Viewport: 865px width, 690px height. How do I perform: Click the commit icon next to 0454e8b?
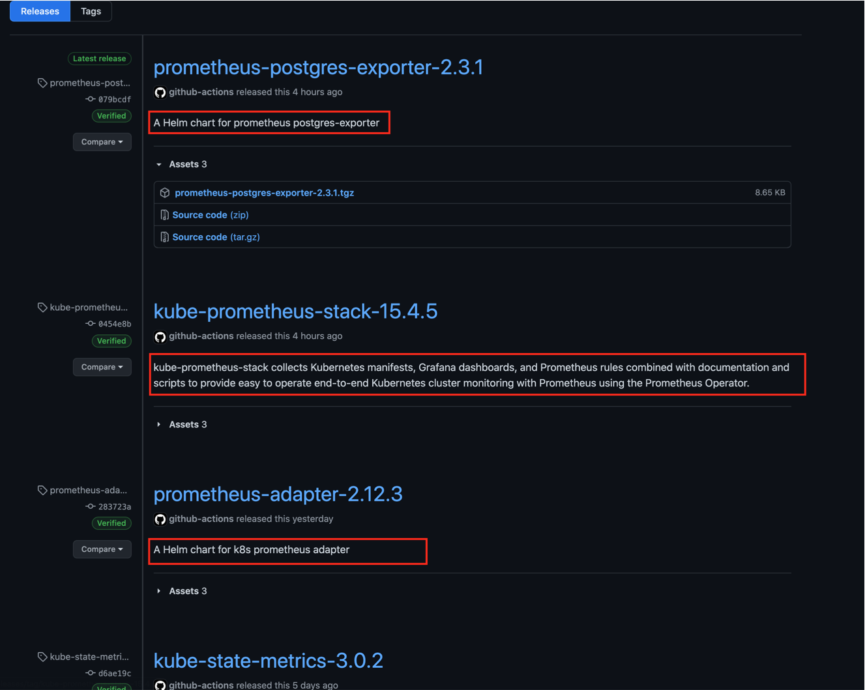[x=91, y=324]
